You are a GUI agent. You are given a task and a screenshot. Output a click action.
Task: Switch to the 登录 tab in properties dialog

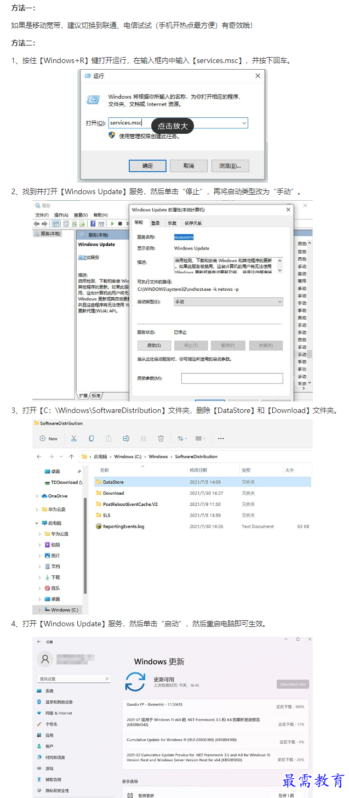[x=156, y=223]
